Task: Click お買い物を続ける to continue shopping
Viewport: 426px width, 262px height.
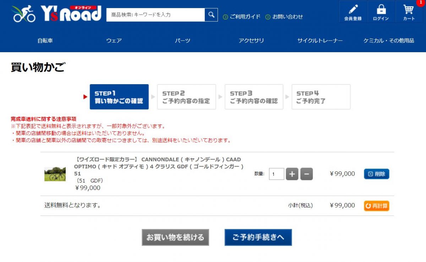Action: coord(175,238)
